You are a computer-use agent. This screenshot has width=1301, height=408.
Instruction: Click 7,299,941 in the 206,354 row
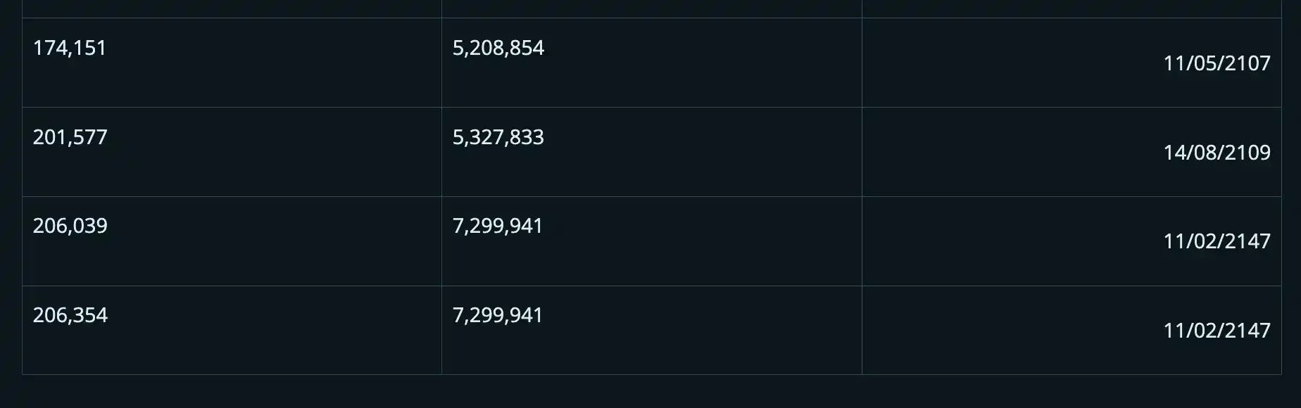(497, 315)
